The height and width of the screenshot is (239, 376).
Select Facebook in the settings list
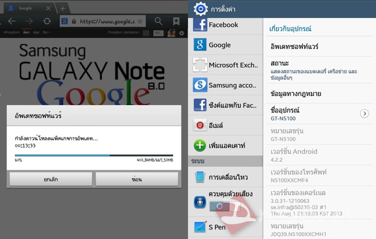(226, 25)
